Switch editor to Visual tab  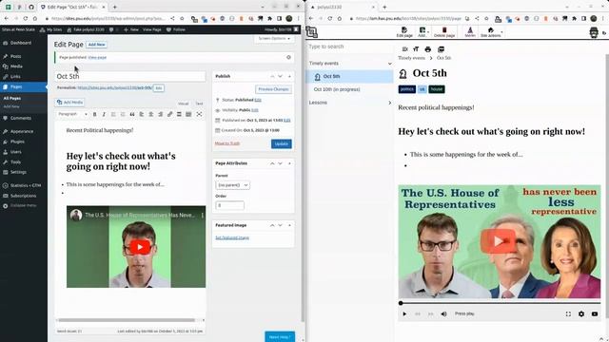[x=183, y=104]
